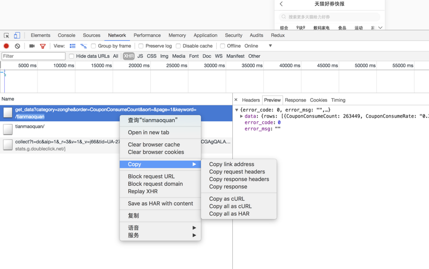This screenshot has height=269, width=429.
Task: Expand the category chevron in the page
Action: [380, 28]
